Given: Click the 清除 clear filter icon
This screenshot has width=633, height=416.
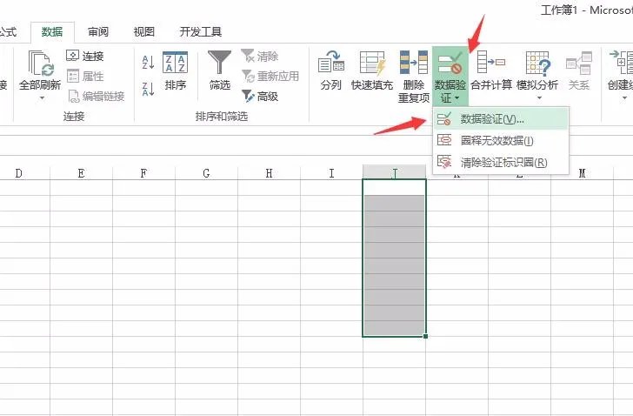Looking at the screenshot, I should (x=248, y=56).
